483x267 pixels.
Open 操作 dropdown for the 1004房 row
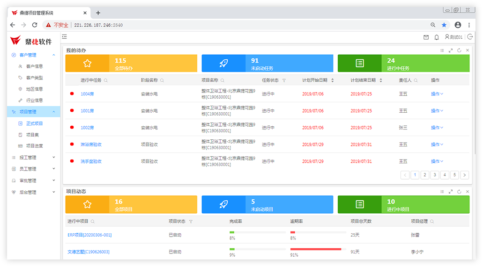(x=437, y=94)
